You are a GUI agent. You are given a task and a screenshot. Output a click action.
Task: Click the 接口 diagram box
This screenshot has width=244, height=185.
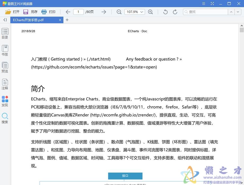125,176
